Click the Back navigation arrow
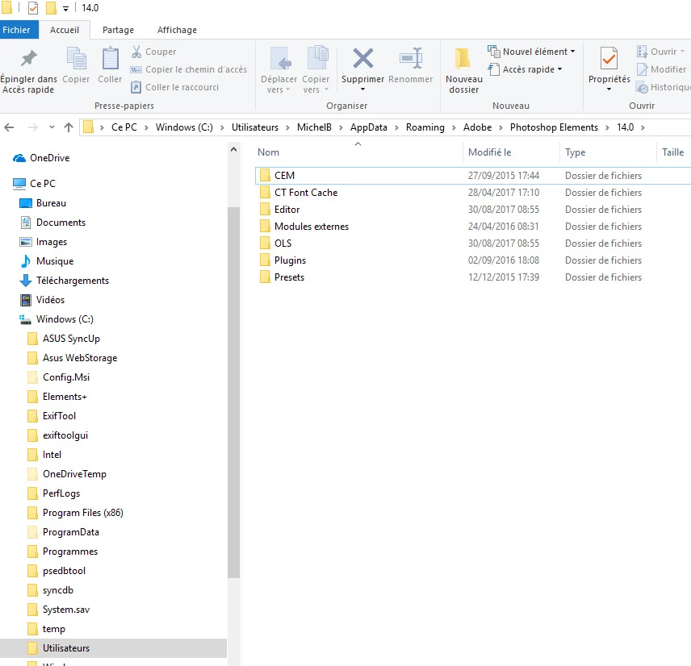This screenshot has height=666, width=691. pyautogui.click(x=9, y=127)
